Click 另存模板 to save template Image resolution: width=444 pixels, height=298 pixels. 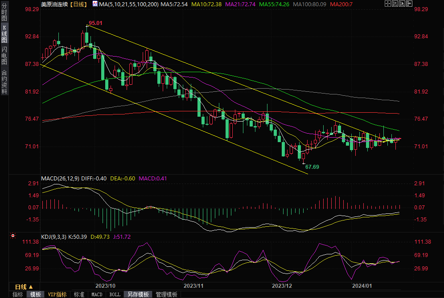(138, 294)
